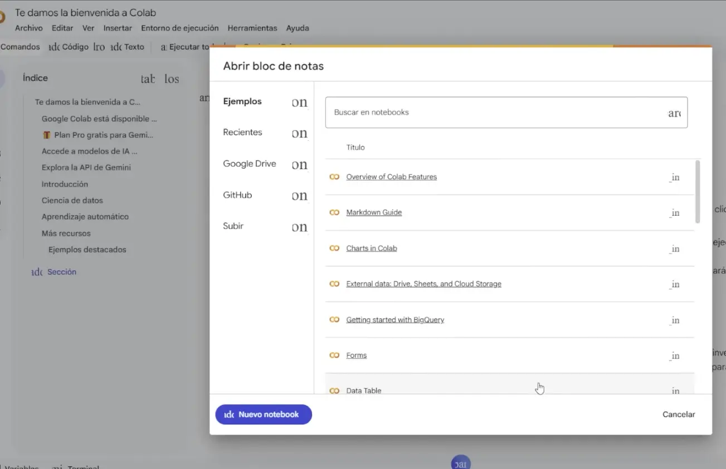Viewport: 726px width, 469px height.
Task: Open the Forms notebook link
Action: [x=357, y=356]
